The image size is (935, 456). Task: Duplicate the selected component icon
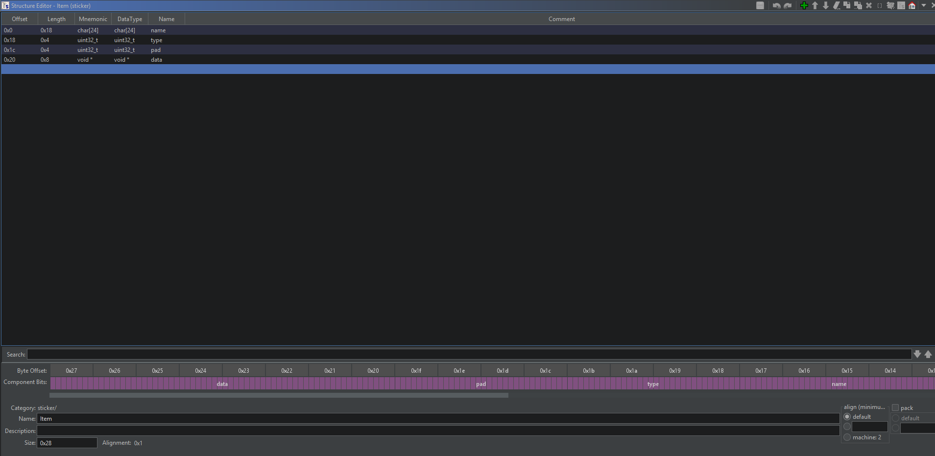tap(847, 6)
